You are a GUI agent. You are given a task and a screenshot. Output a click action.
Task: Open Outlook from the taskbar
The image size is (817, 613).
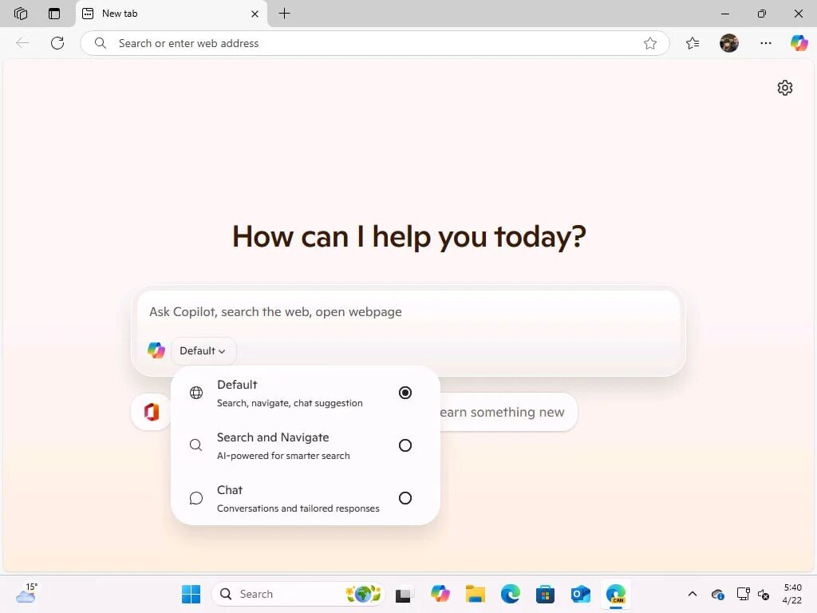coord(580,594)
